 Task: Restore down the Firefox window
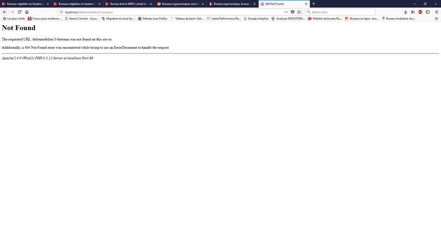coord(425,4)
